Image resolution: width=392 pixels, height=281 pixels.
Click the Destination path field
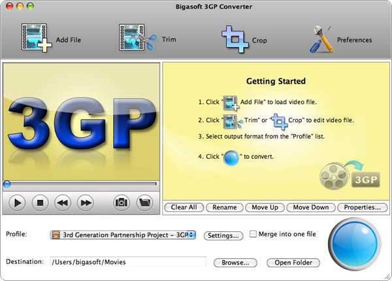coord(128,262)
